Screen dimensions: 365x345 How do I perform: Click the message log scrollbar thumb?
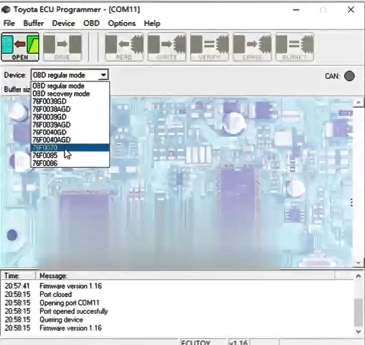[359, 313]
